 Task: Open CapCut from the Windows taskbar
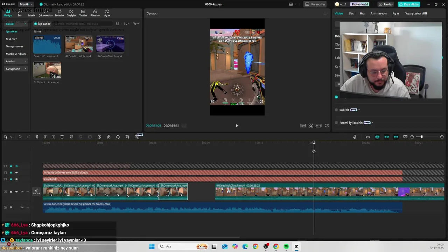[x=296, y=246]
